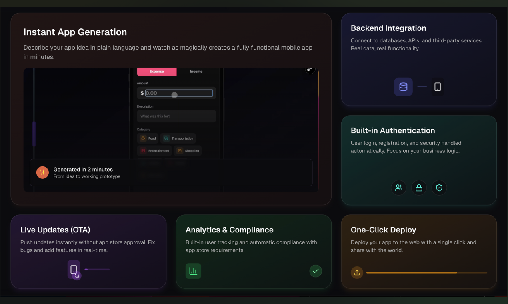Screen dimensions: 508x304
Task: Click the 'Generated in 2 minutes' text
Action: click(83, 170)
